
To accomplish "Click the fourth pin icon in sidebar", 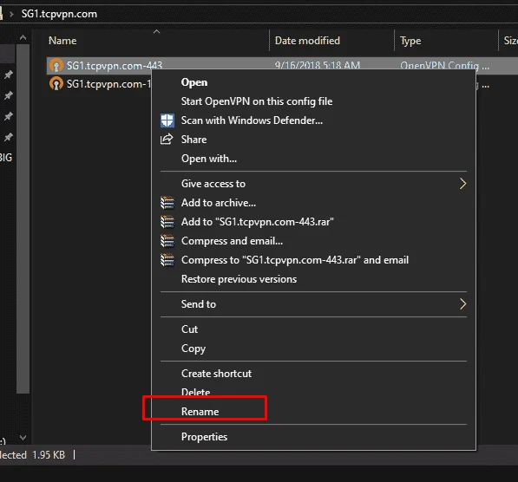I will [9, 137].
